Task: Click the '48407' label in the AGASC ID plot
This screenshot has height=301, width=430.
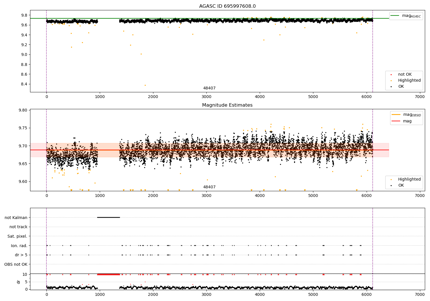Action: [x=209, y=88]
